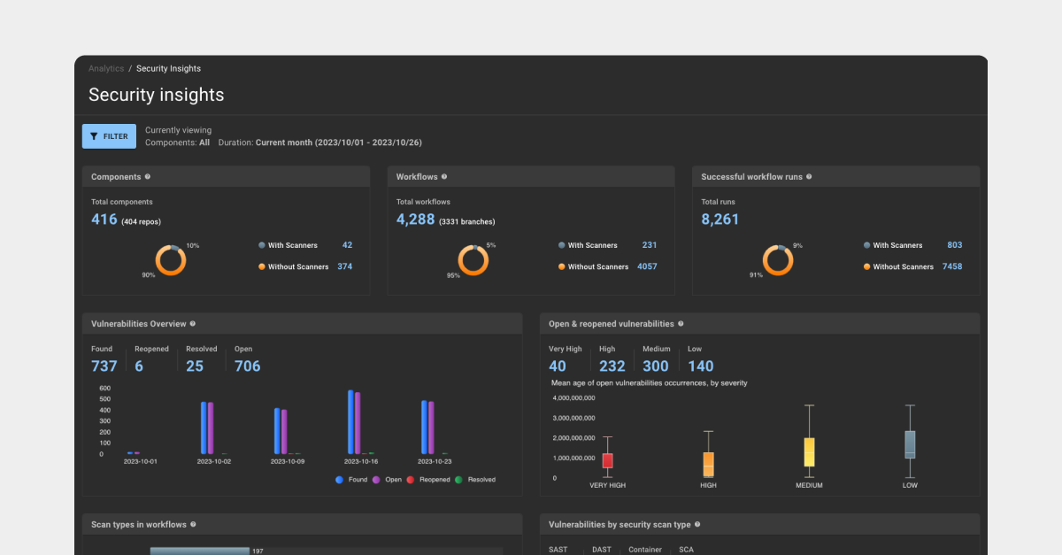Click total components value 416

(104, 219)
